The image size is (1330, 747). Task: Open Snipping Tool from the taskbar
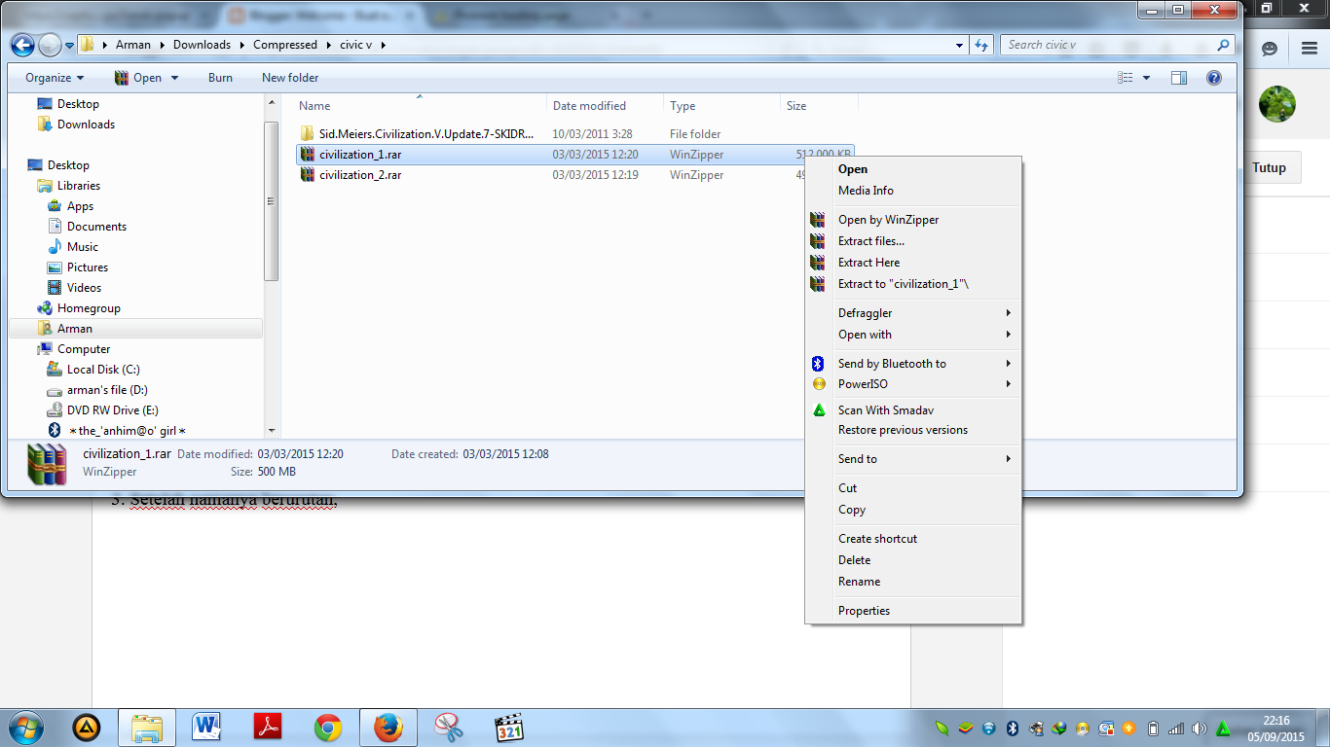449,728
